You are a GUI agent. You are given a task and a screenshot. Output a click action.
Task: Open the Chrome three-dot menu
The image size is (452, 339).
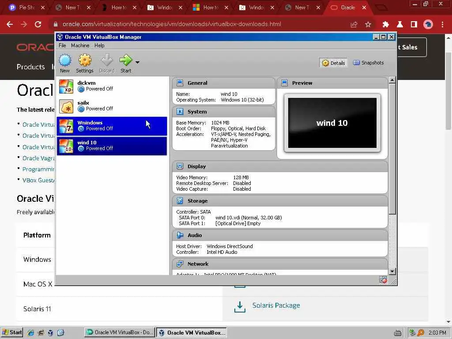coord(442,25)
